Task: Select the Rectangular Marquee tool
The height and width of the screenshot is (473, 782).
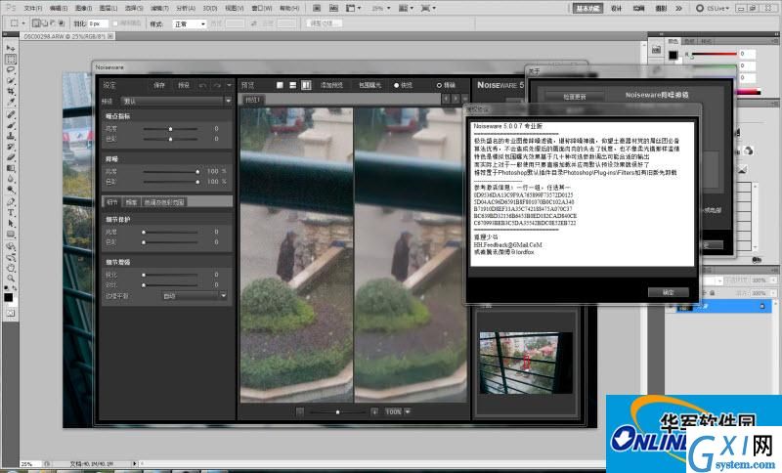Action: pyautogui.click(x=11, y=59)
